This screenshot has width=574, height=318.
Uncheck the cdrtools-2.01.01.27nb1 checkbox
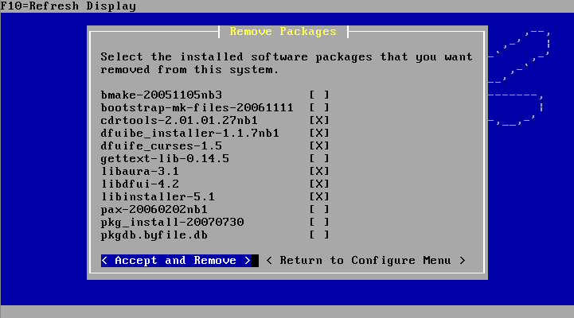pos(319,120)
